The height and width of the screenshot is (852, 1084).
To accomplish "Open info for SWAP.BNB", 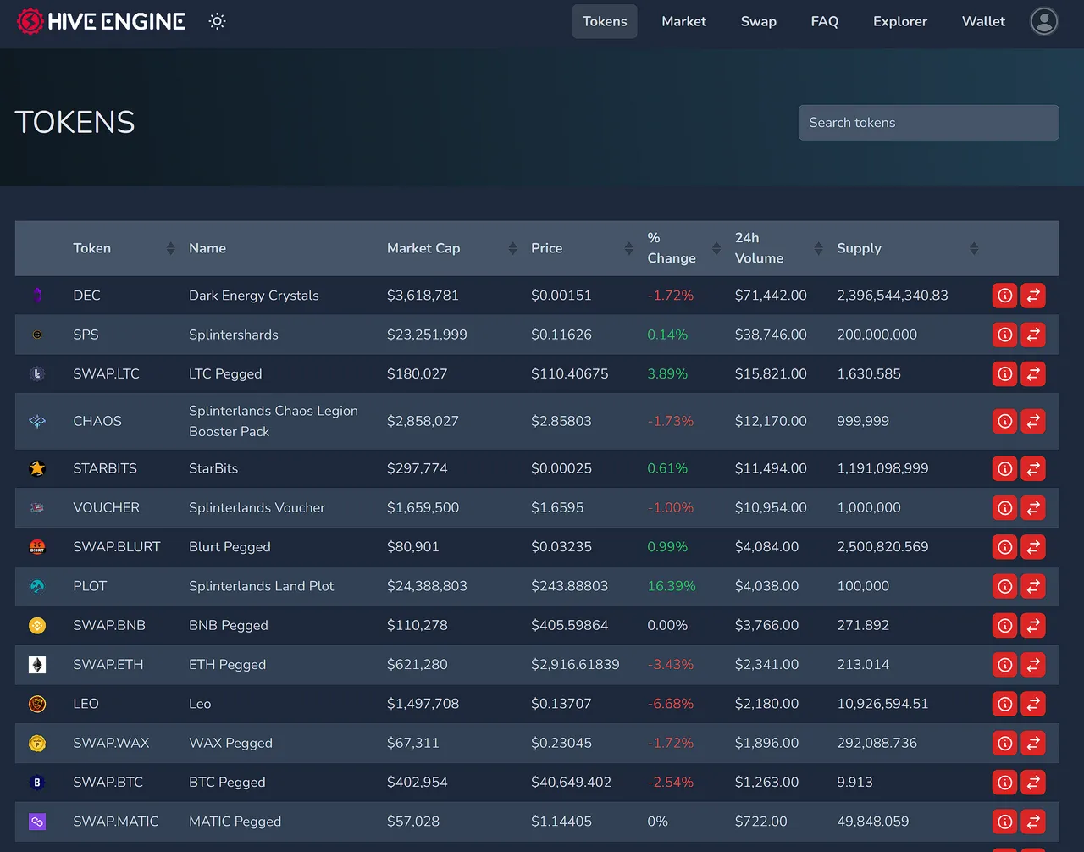I will point(1004,625).
